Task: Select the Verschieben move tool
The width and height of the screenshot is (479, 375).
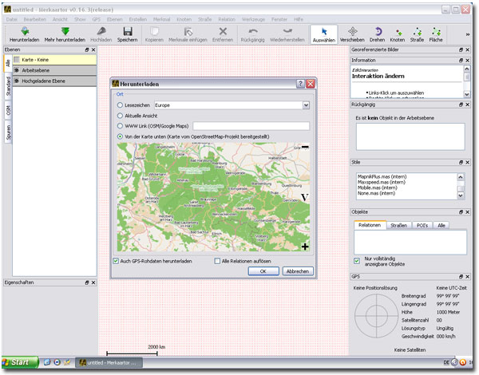Action: 351,31
